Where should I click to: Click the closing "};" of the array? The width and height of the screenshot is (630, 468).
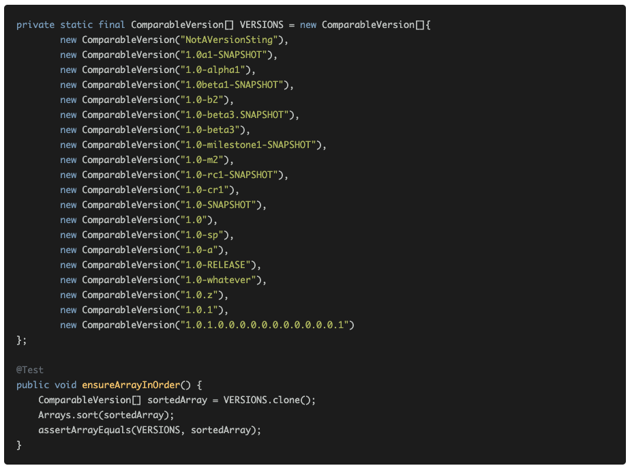pos(21,340)
